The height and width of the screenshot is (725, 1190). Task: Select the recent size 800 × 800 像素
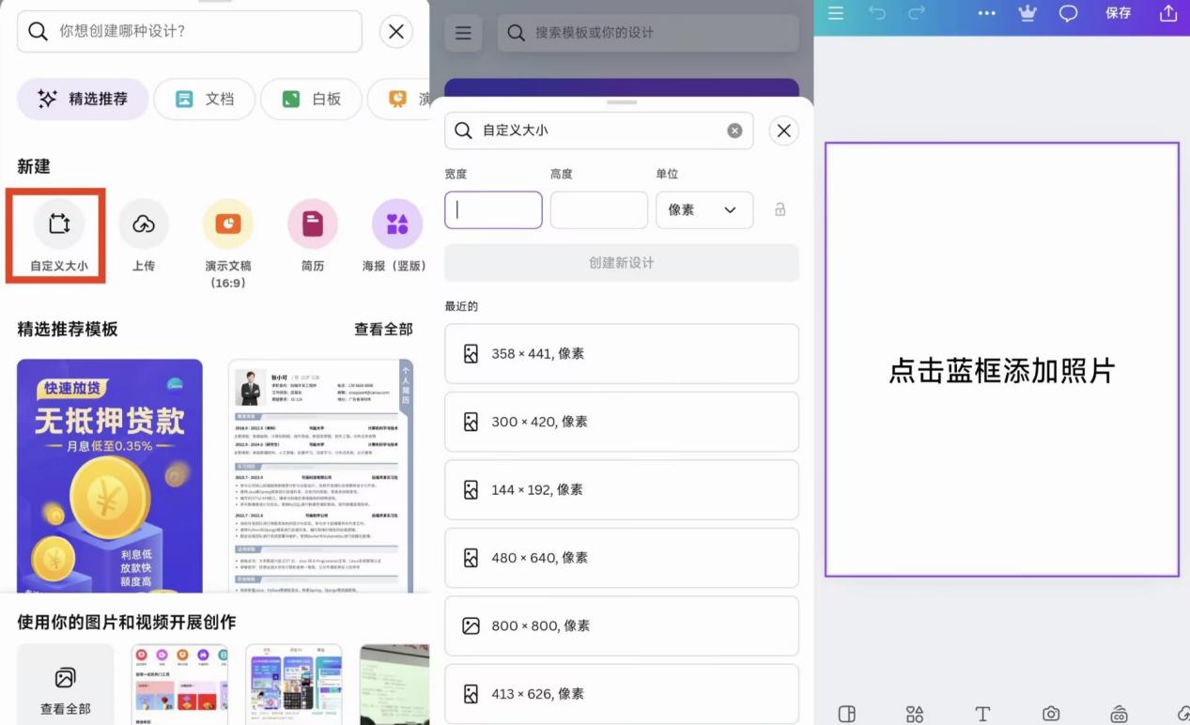tap(621, 625)
